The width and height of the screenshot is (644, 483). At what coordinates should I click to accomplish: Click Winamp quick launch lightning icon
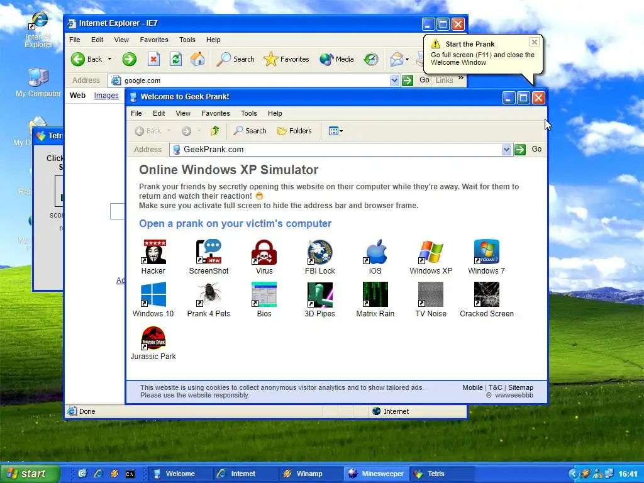click(114, 474)
